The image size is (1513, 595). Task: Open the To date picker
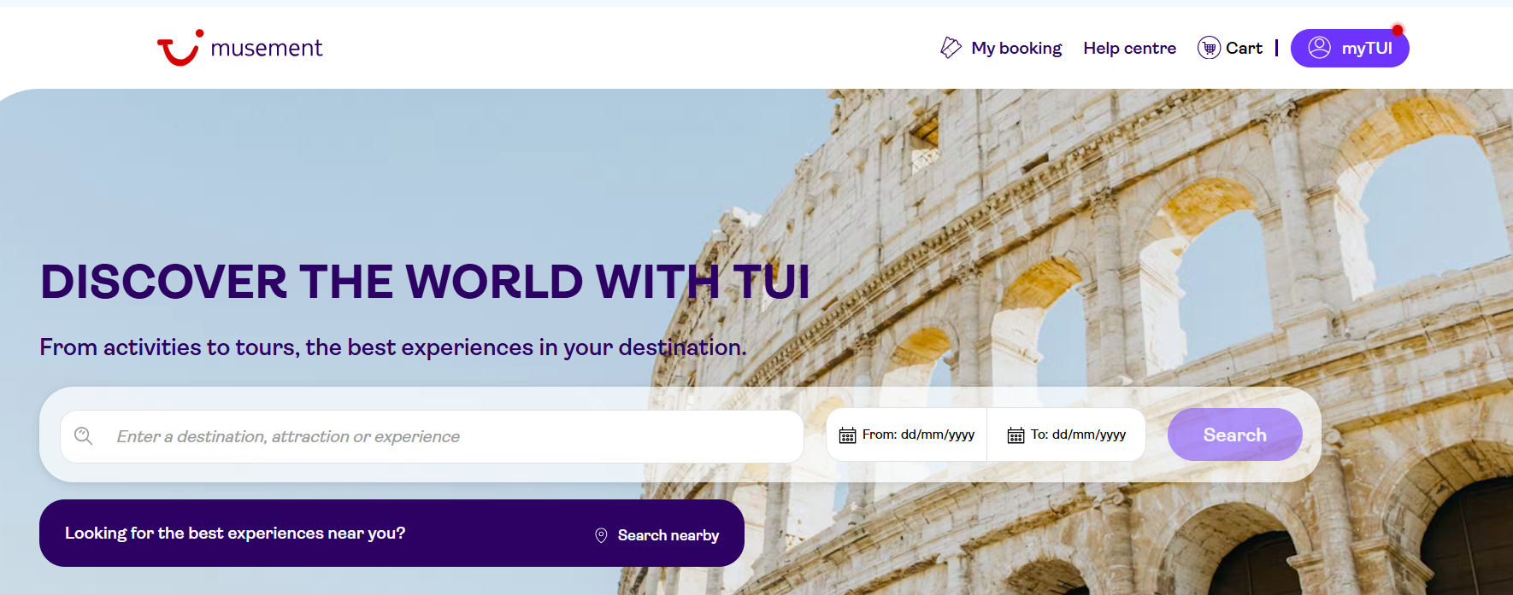1066,435
